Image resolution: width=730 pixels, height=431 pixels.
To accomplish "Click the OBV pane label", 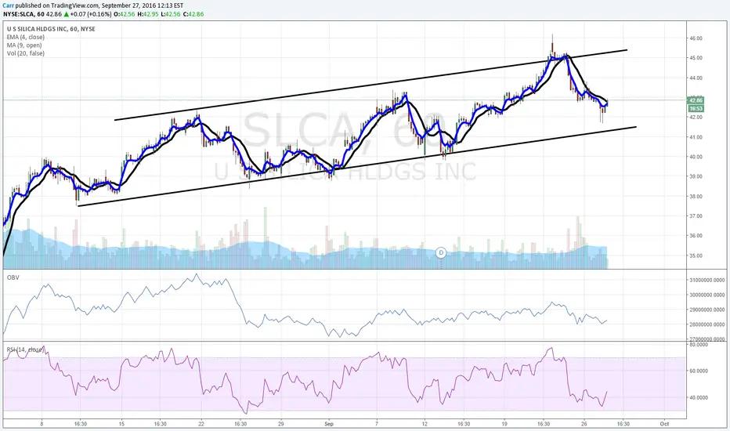I will 13,277.
